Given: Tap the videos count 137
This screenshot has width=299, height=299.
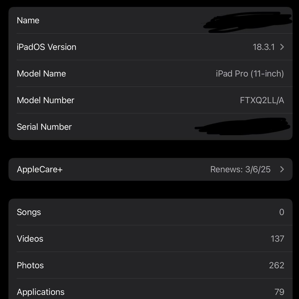Looking at the screenshot, I should pos(277,239).
